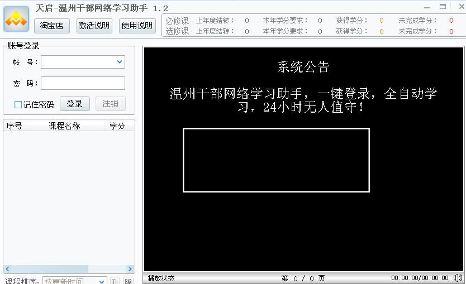Click the 播放状态 status label

click(161, 278)
